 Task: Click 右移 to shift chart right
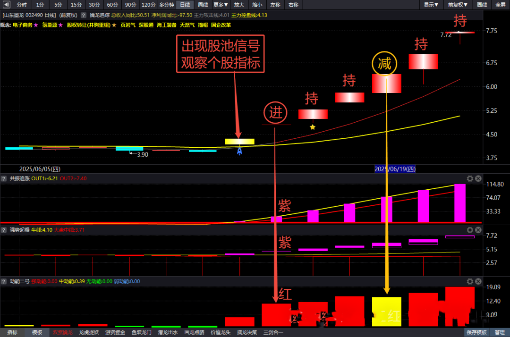pos(293,5)
